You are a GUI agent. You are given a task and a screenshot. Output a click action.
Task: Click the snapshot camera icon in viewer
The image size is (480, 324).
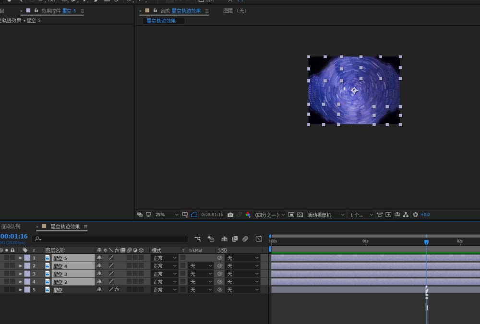pos(230,215)
